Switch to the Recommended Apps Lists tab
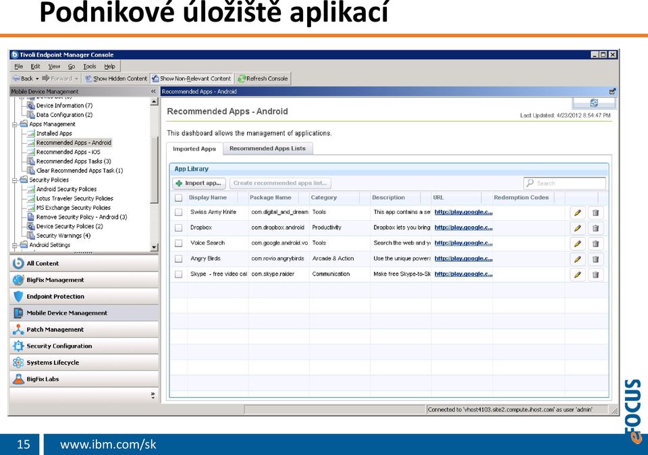The image size is (648, 455). coord(267,149)
